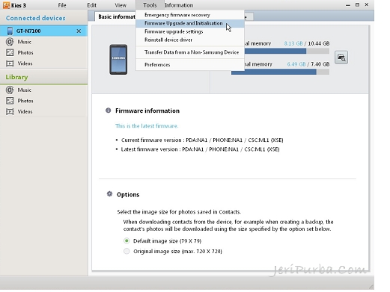390x292 pixels.
Task: Click the Kies 3 app logo icon
Action: (6, 5)
